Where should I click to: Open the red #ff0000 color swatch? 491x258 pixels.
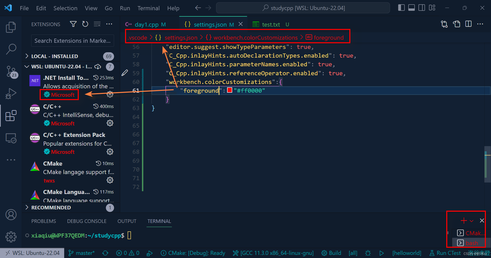point(230,90)
